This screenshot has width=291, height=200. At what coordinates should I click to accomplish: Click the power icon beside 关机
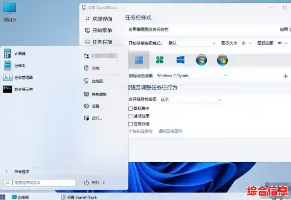click(86, 183)
